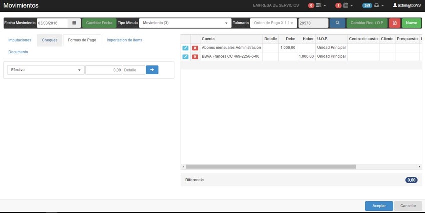Edit the BBVA Frances CC row

point(185,57)
